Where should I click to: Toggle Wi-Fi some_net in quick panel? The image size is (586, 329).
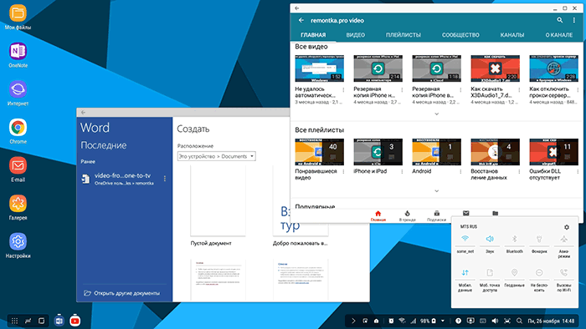[465, 243]
